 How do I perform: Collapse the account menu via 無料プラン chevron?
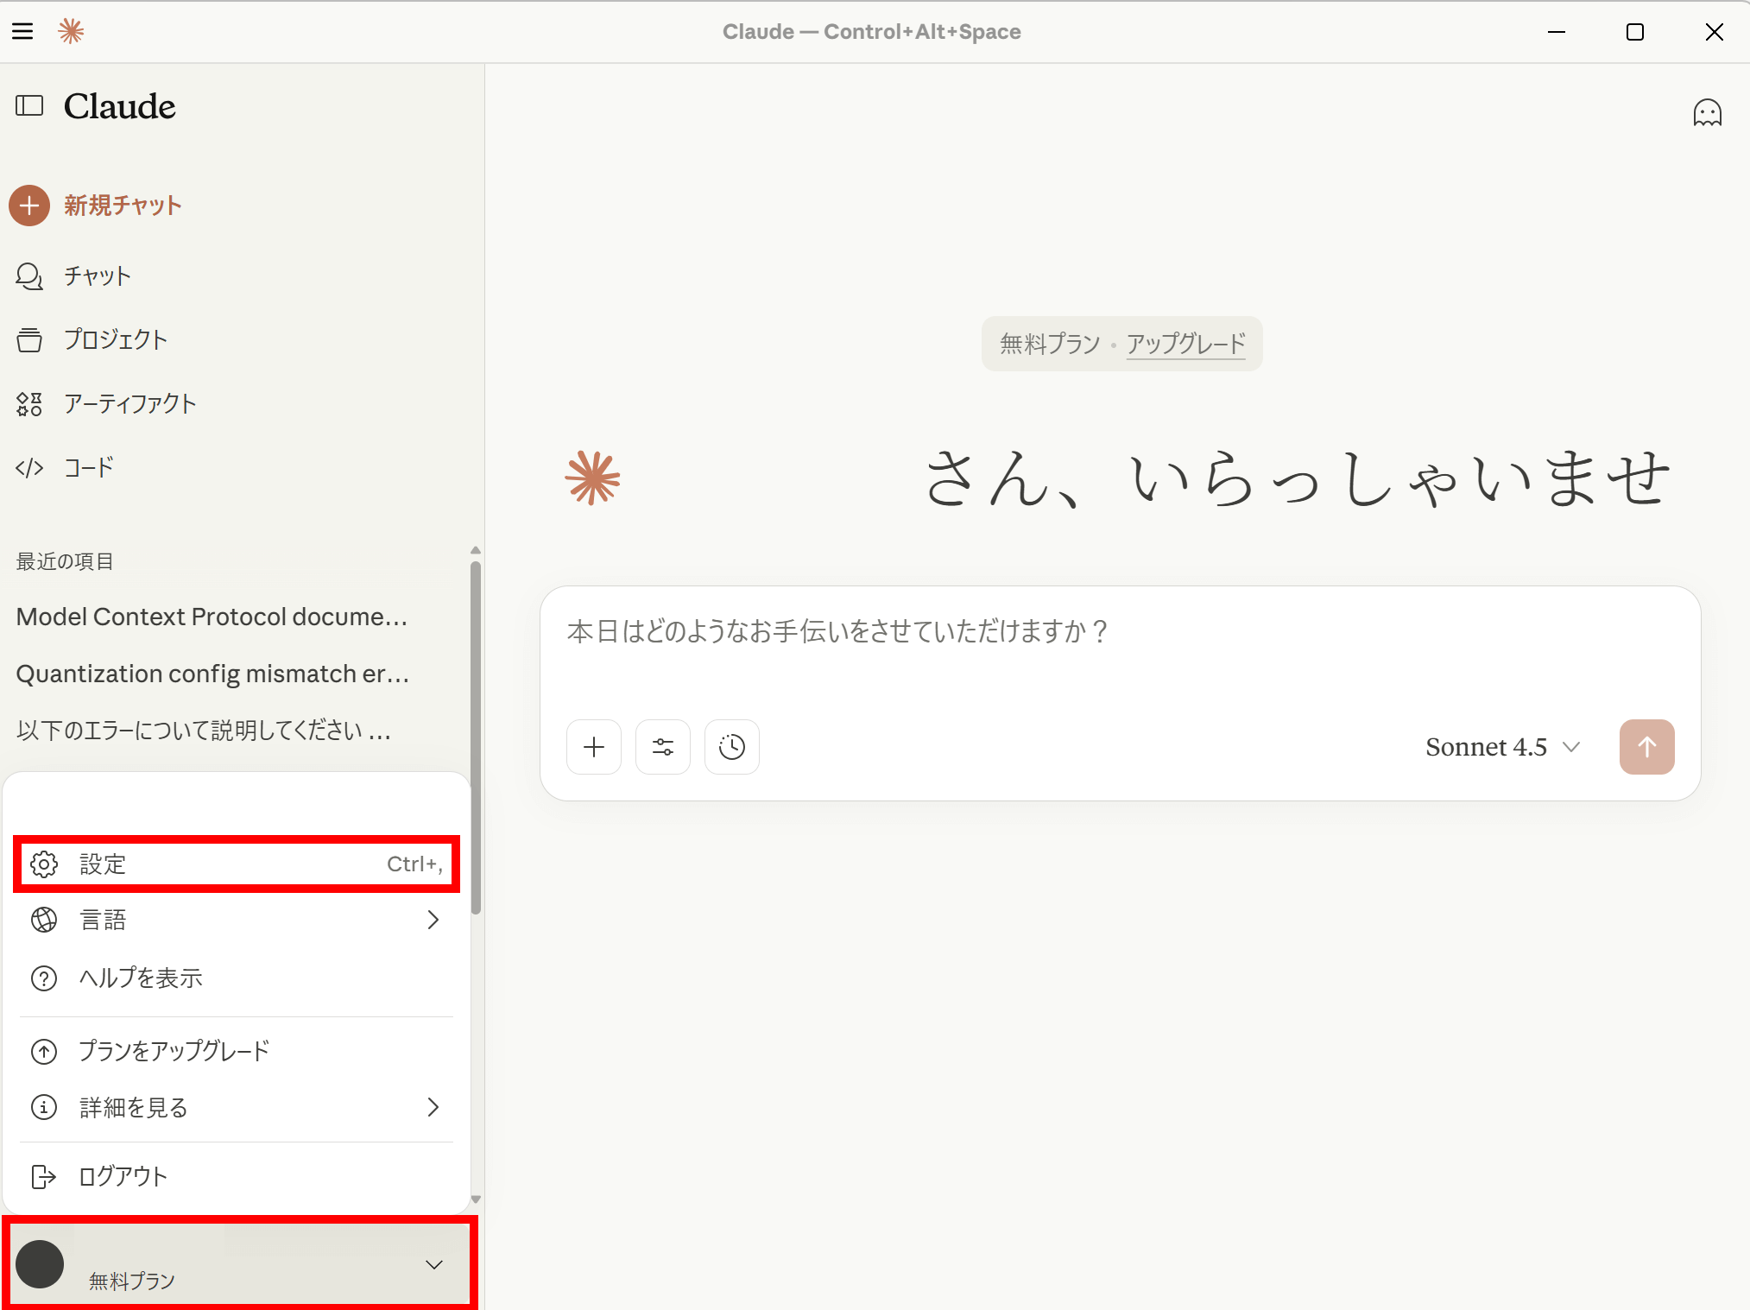[x=433, y=1264]
